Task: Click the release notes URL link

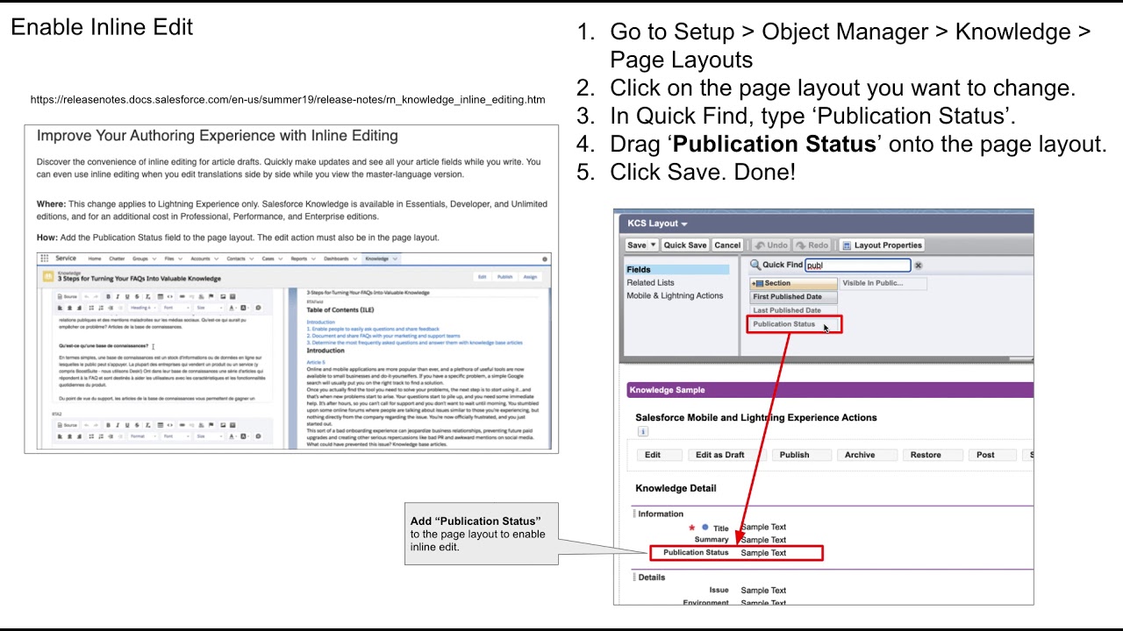Action: (x=288, y=100)
